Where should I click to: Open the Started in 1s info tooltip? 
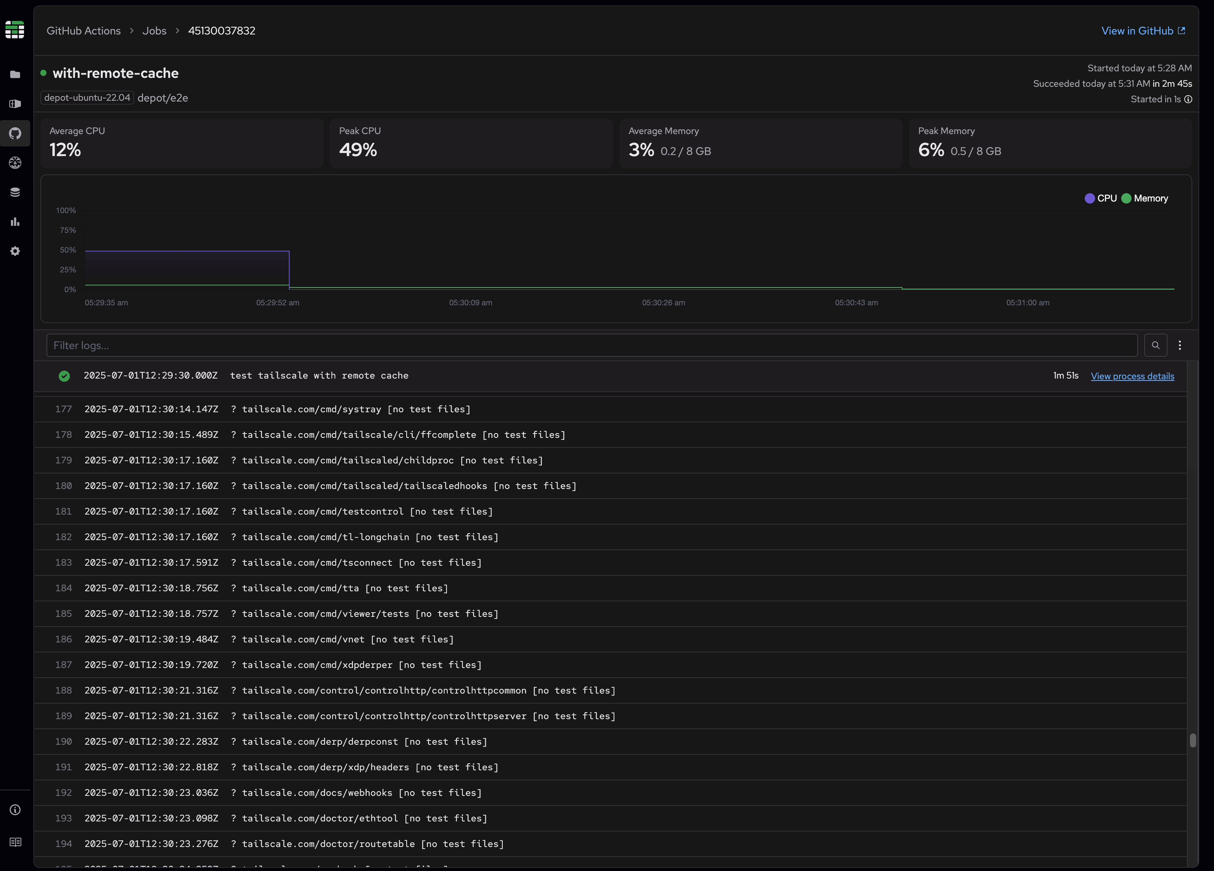1189,100
